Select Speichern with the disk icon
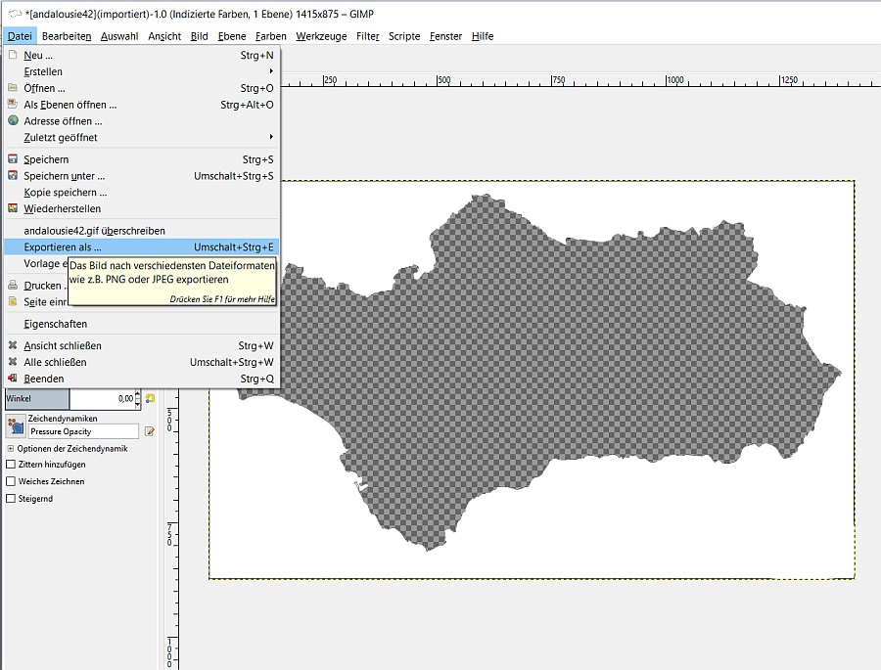This screenshot has width=881, height=670. click(x=47, y=158)
